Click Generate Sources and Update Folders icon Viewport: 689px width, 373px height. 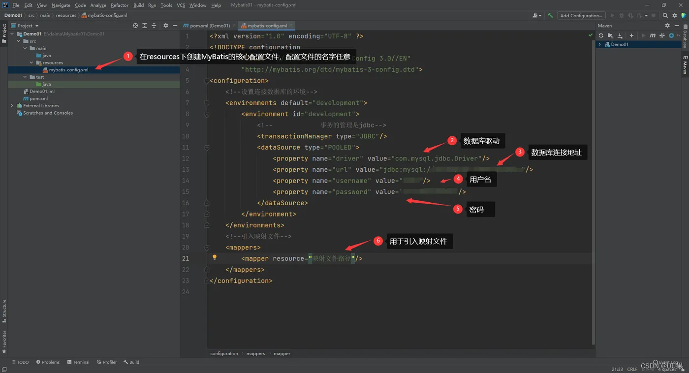[x=610, y=35]
